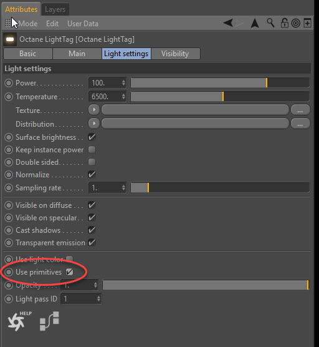Click Temperature value stepper arrows
This screenshot has width=319, height=347.
tap(123, 97)
